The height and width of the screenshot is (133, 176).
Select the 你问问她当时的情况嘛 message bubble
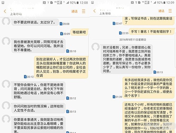38,108
